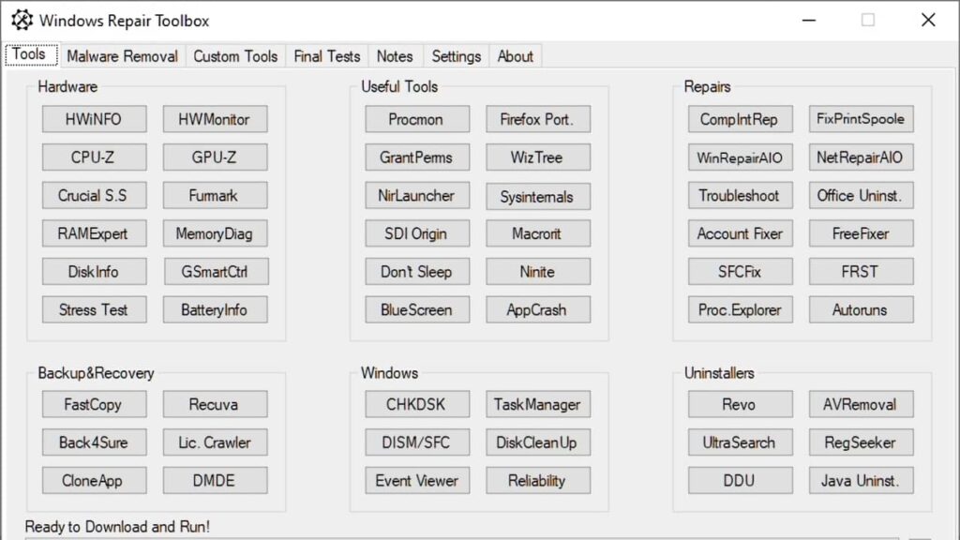
Task: Run the Furmark GPU stress tool
Action: coord(215,196)
